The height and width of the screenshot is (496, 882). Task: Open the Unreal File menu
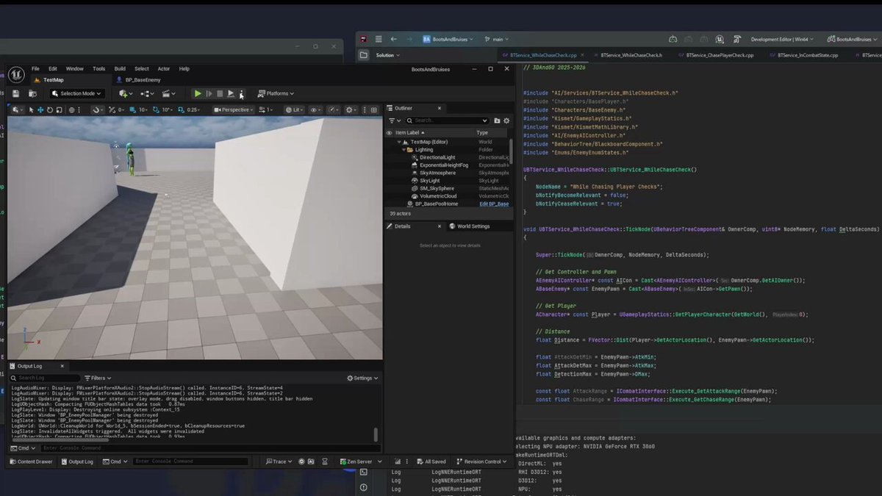[35, 68]
